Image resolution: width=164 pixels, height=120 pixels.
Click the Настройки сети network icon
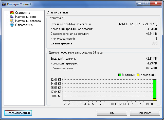(11, 16)
